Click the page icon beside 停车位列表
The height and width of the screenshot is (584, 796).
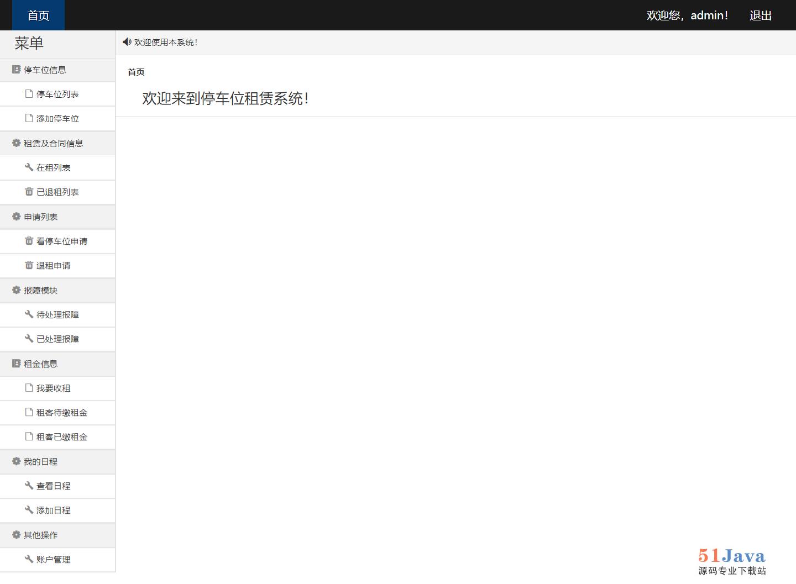coord(29,94)
